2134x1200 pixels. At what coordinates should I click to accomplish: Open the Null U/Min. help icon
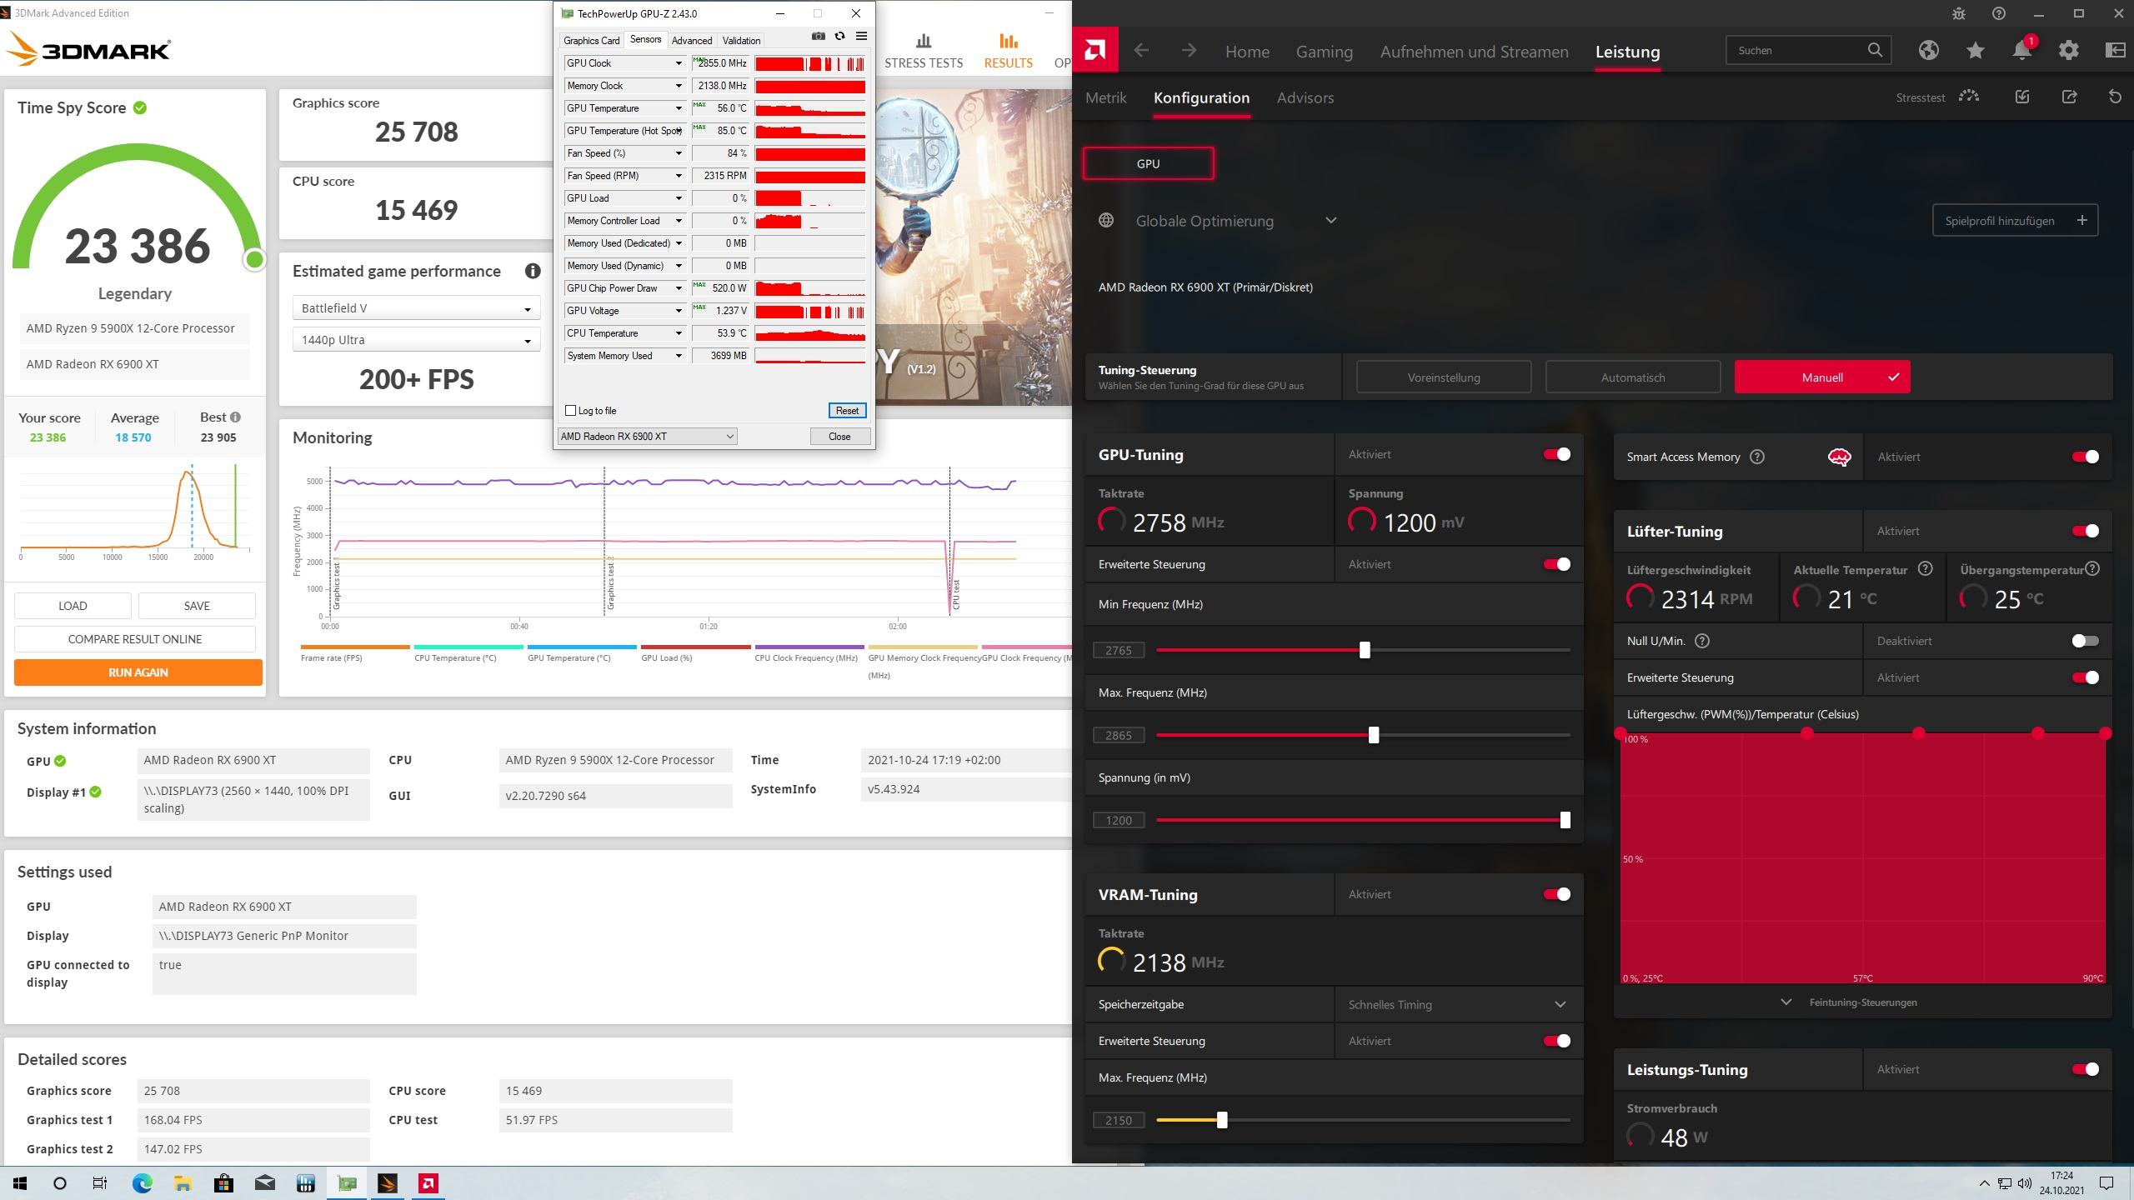(x=1703, y=641)
